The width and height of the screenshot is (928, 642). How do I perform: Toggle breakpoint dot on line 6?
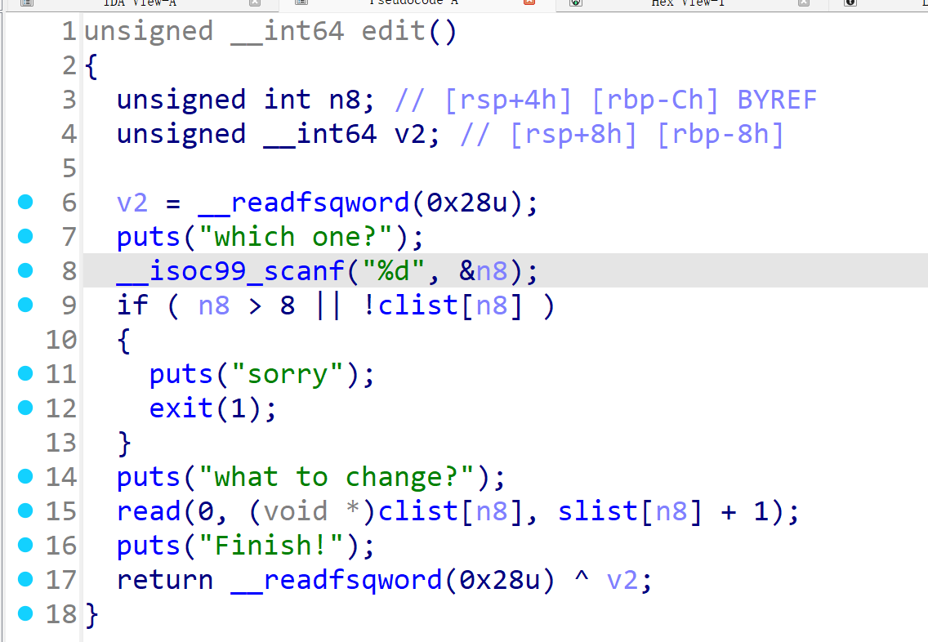tap(25, 202)
